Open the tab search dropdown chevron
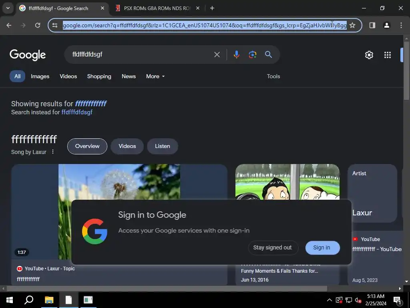 (x=8, y=8)
